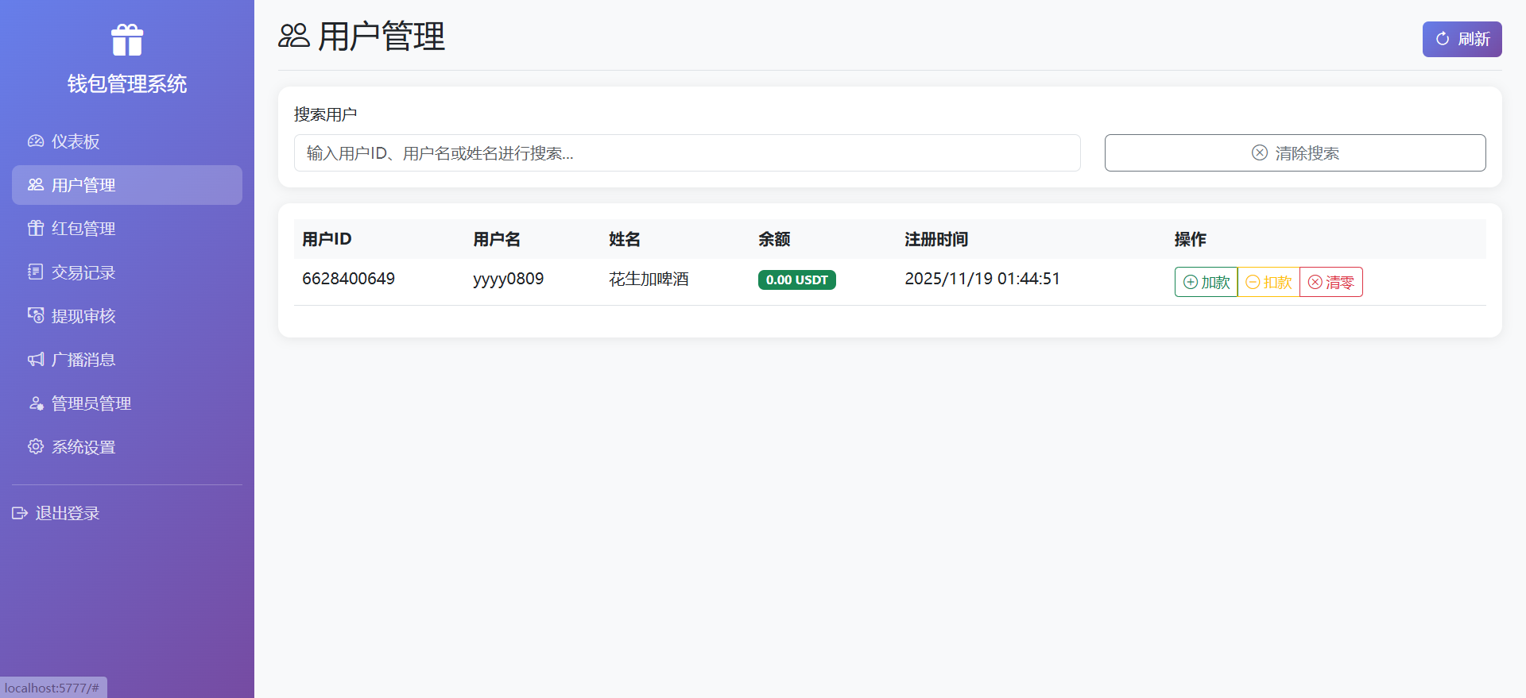The image size is (1526, 698).
Task: Click the broadcast megaphone icon
Action: (x=36, y=360)
